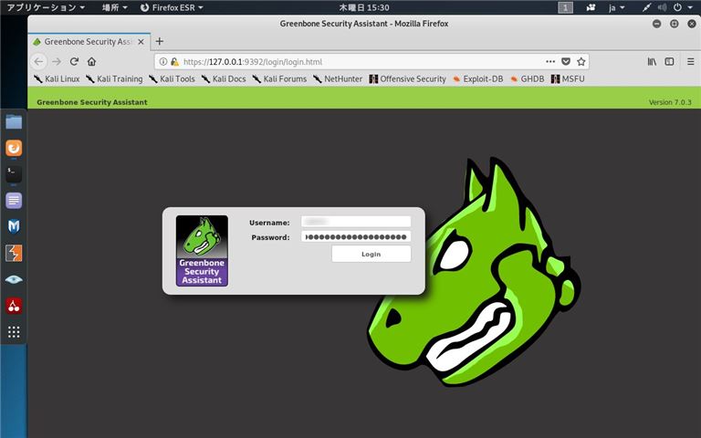Open the Kali Training bookmark
701x438 pixels.
(114, 79)
